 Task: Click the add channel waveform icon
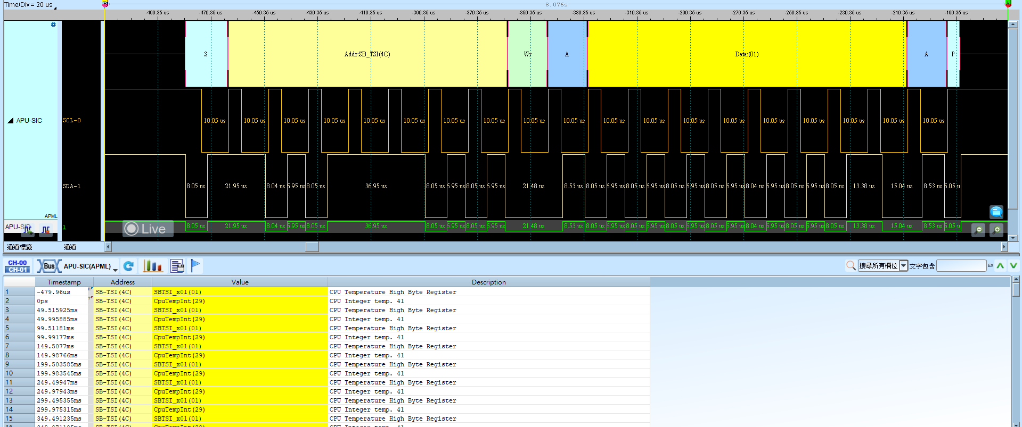click(28, 230)
